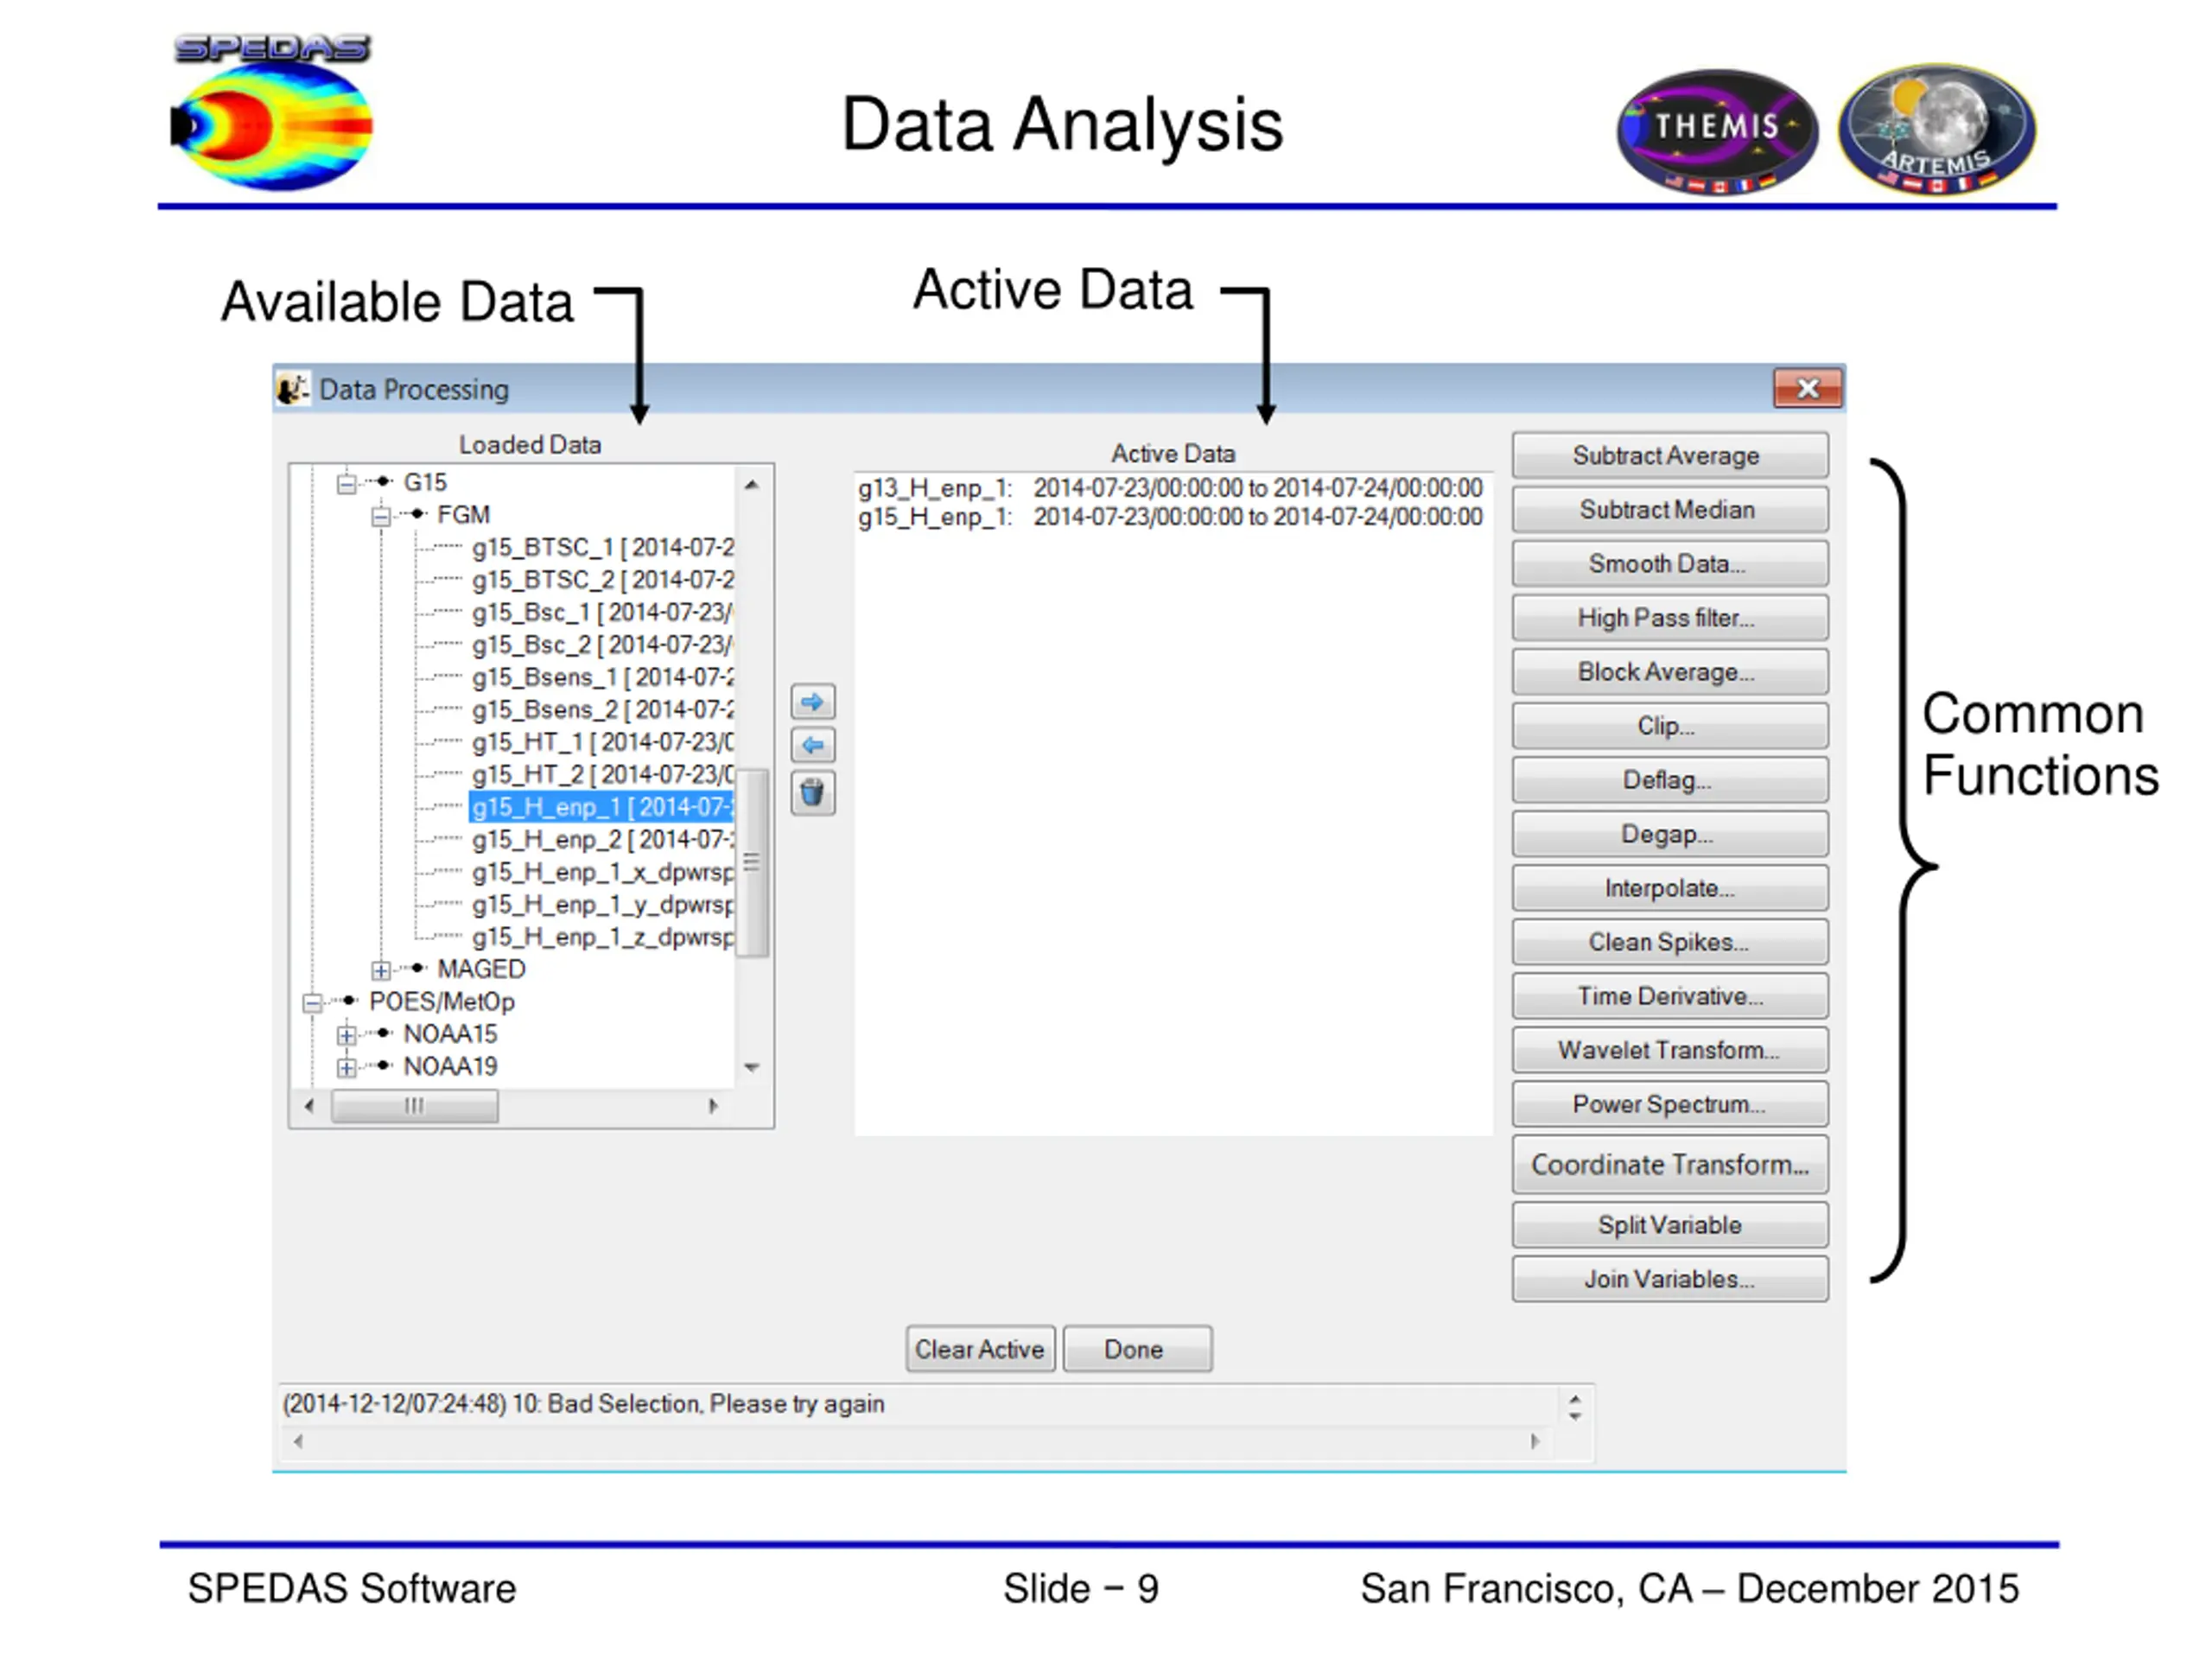Click Subtract Median button
This screenshot has width=2212, height=1659.
click(x=1670, y=510)
